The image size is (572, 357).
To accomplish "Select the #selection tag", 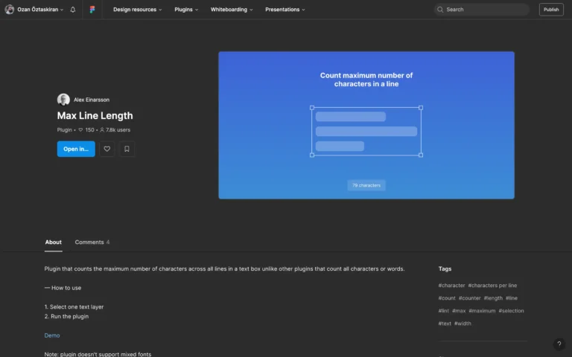I will click(x=511, y=311).
